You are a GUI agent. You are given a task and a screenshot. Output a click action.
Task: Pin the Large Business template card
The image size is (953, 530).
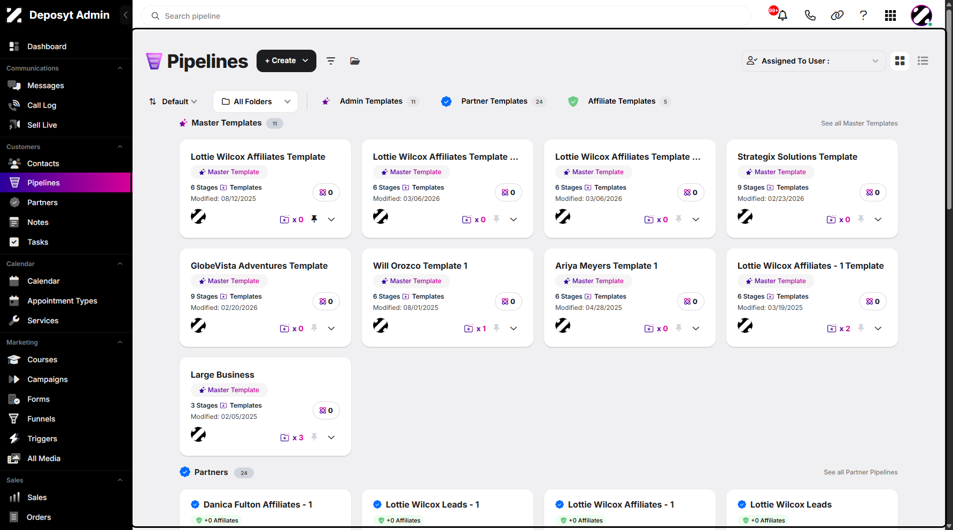pyautogui.click(x=314, y=437)
